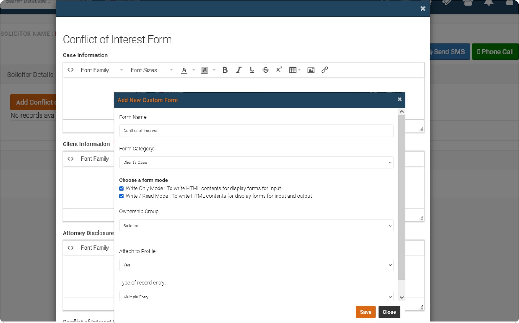
Task: Save the new custom form
Action: point(365,312)
